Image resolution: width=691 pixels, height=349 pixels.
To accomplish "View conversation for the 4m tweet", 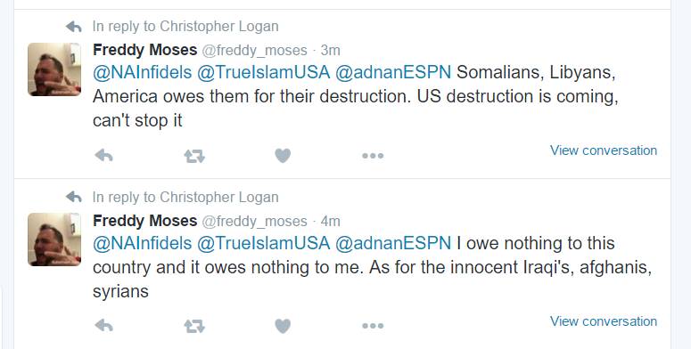I will pos(604,321).
